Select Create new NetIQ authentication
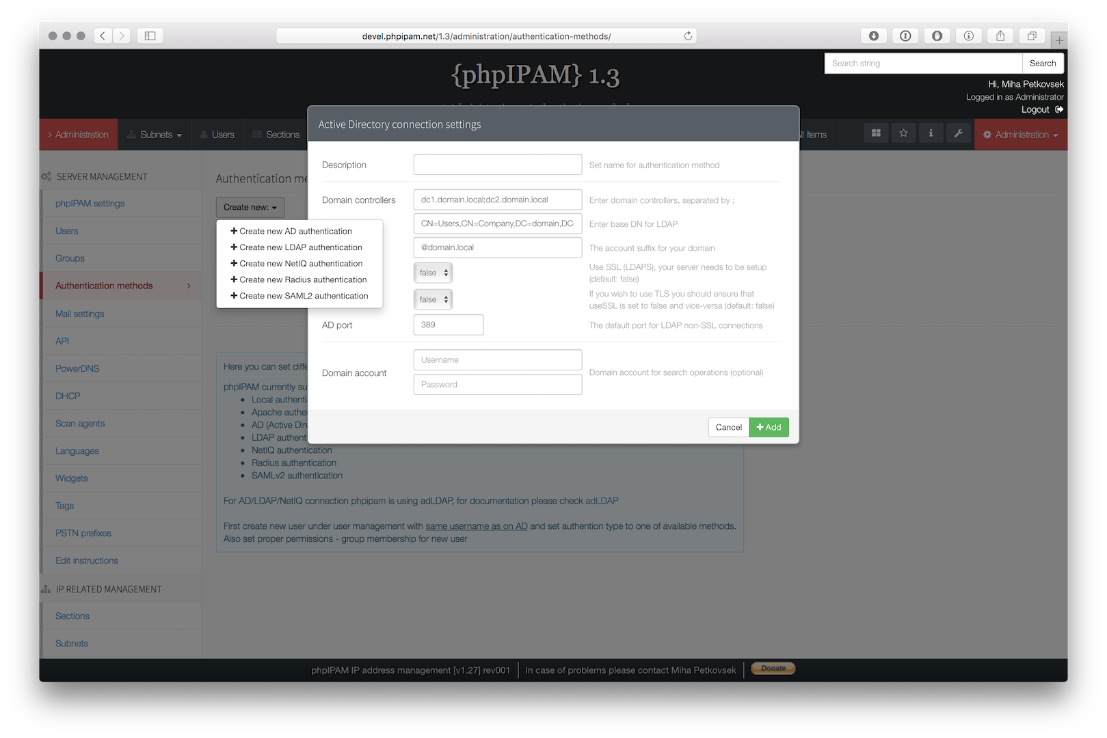 tap(299, 264)
